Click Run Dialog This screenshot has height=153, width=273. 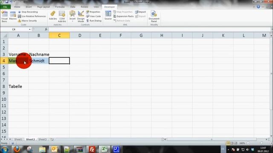click(94, 21)
